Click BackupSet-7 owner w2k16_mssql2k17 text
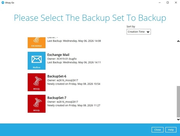This screenshot has width=180, height=136. click(x=63, y=102)
